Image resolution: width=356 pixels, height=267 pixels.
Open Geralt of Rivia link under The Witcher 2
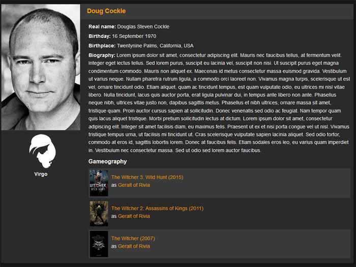coord(134,216)
